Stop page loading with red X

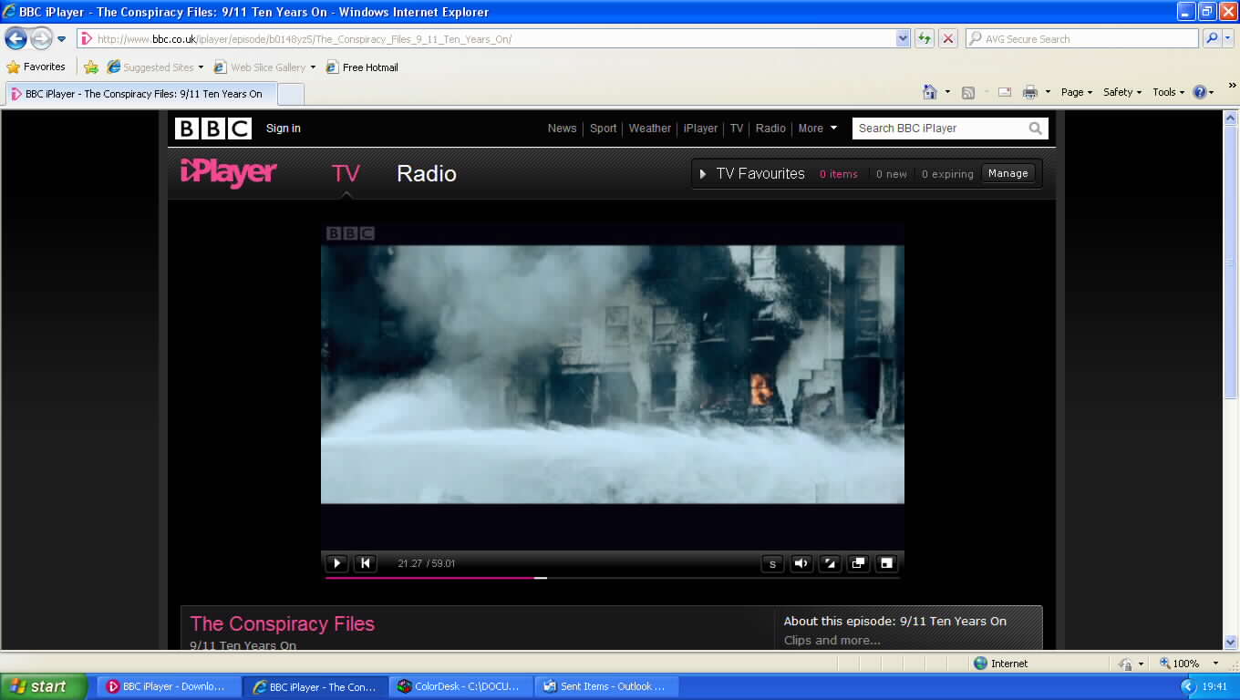948,38
